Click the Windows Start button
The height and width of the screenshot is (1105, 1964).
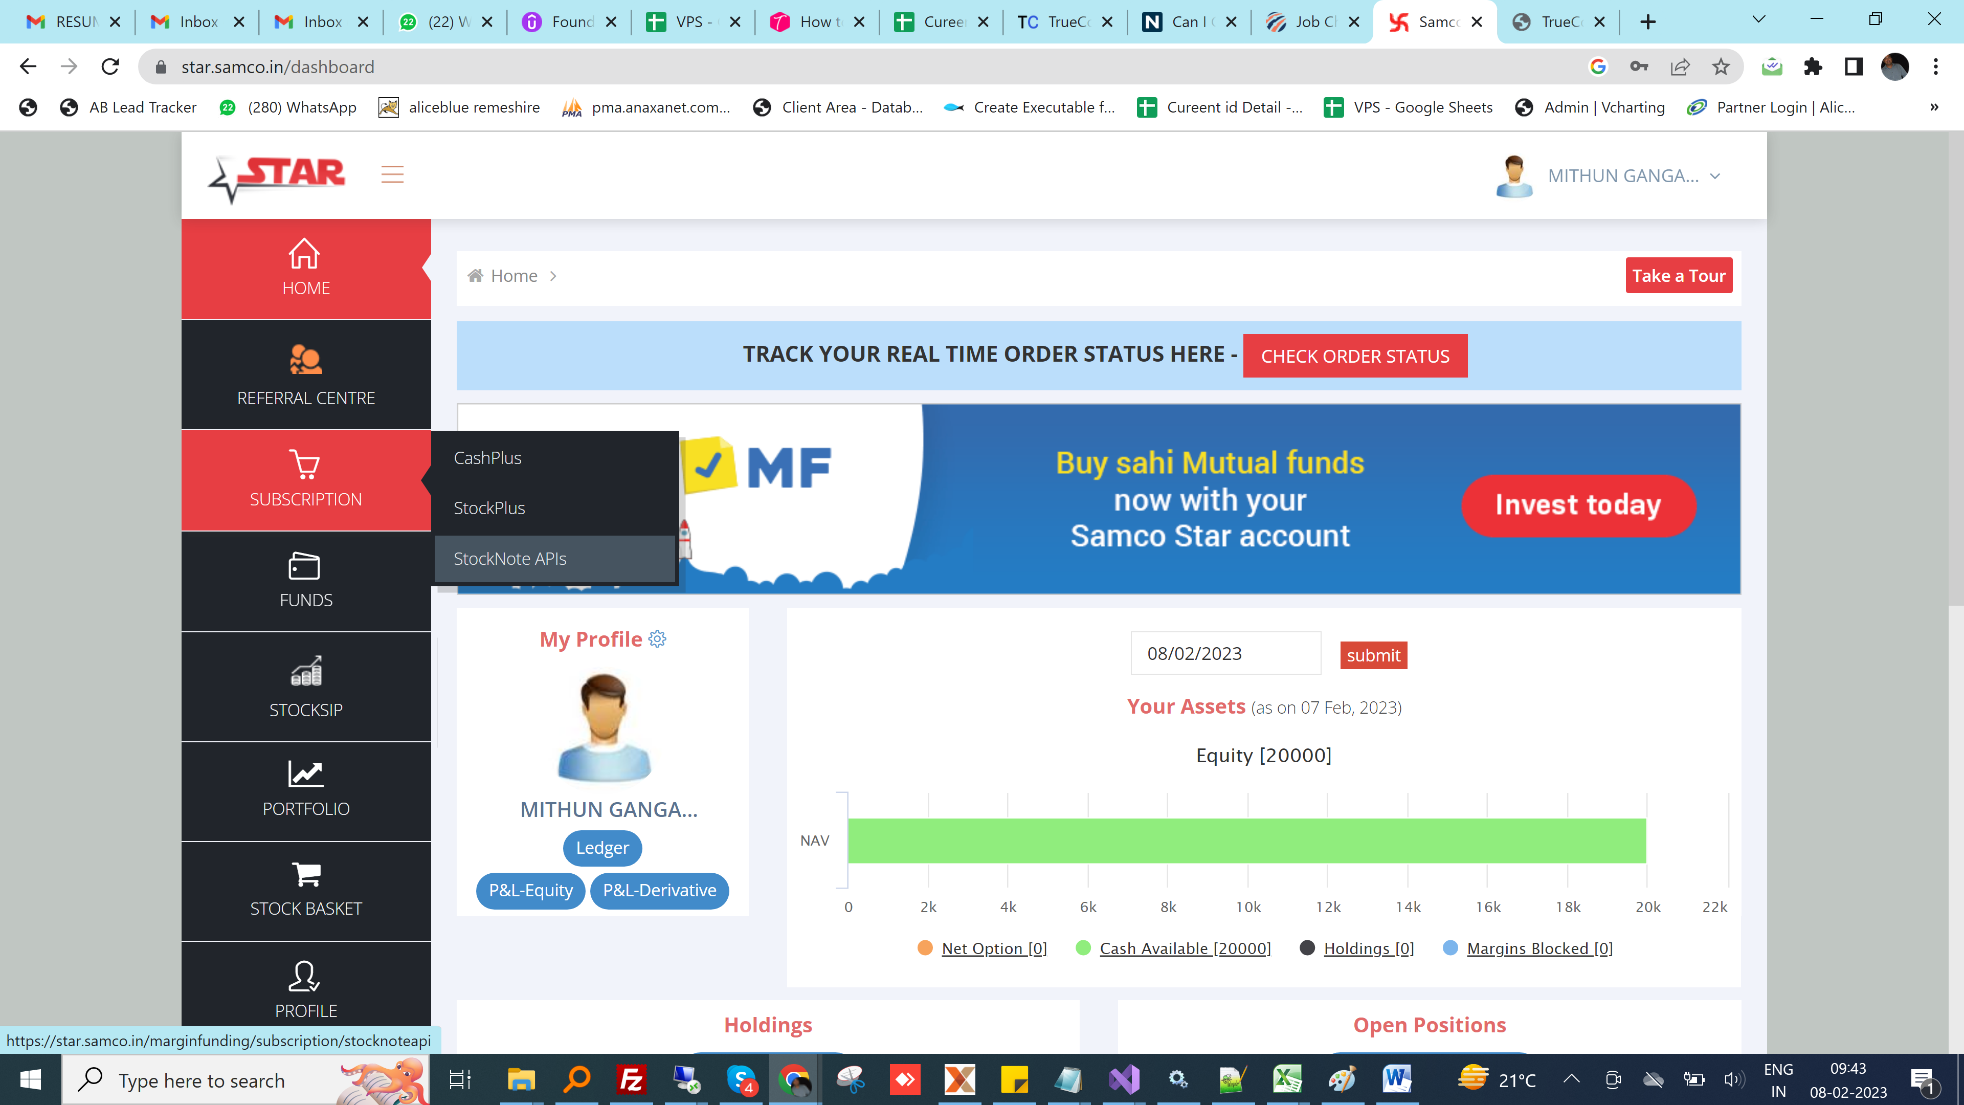tap(31, 1079)
